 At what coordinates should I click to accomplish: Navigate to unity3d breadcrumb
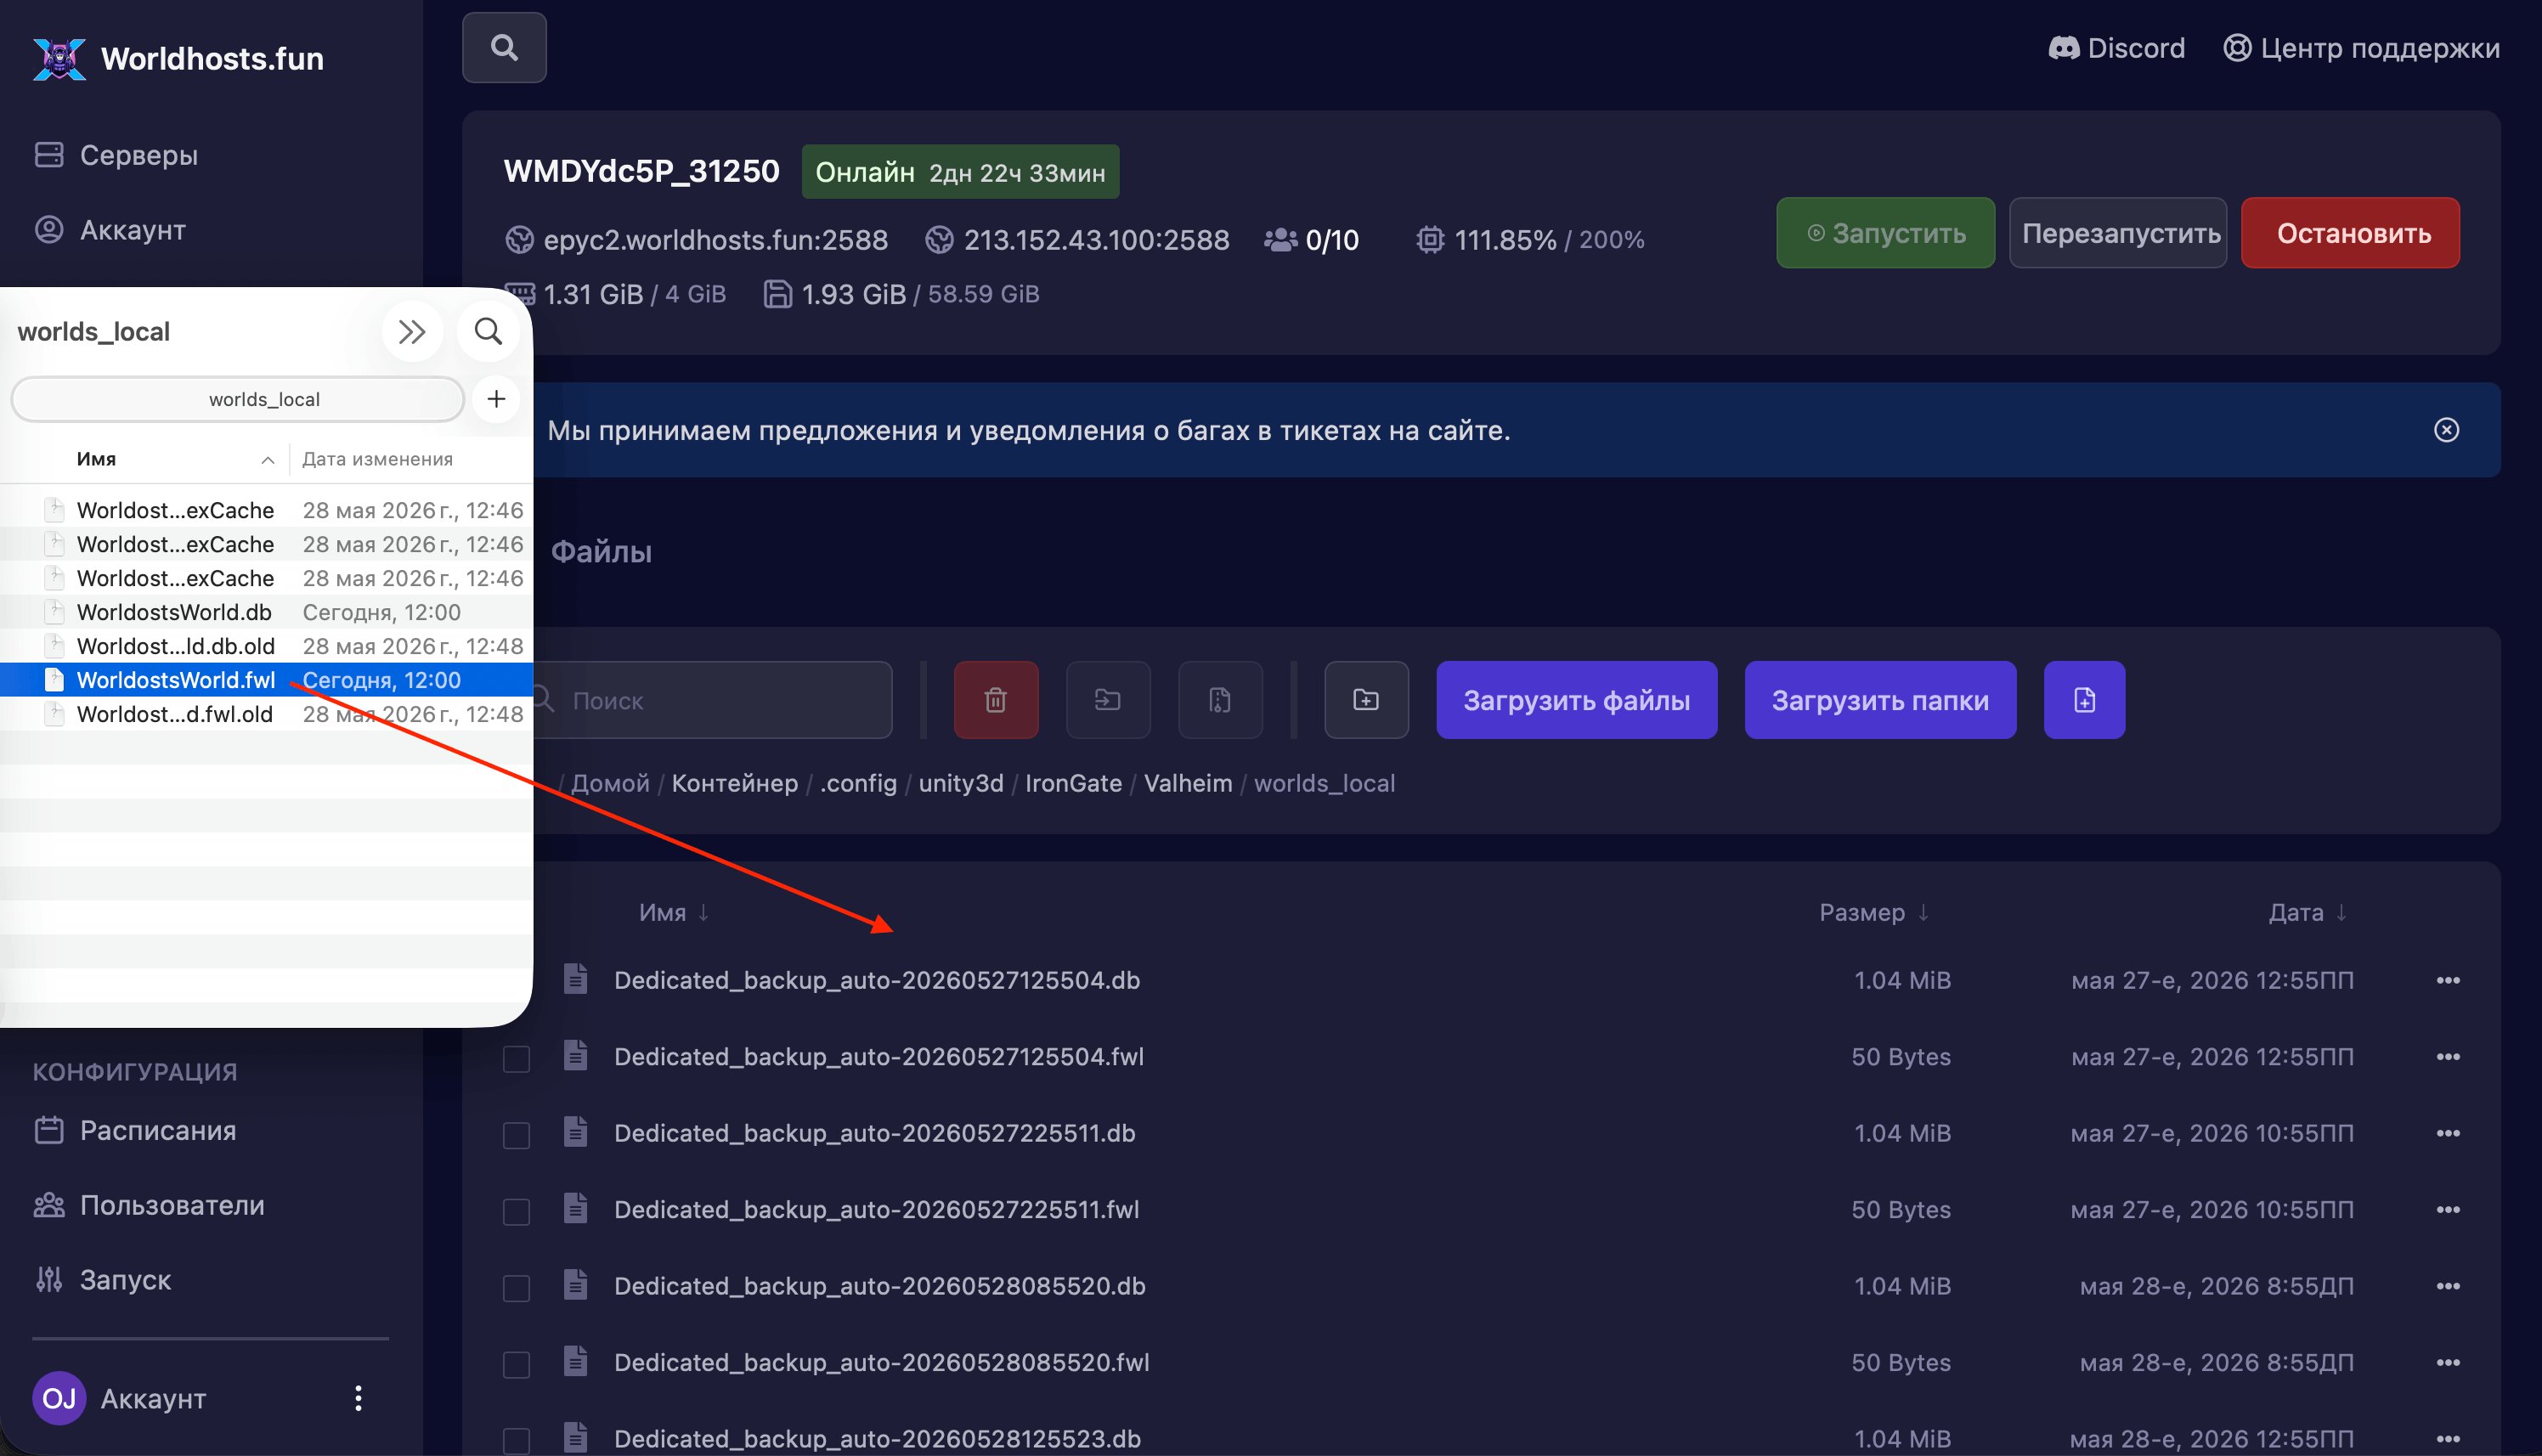[961, 783]
